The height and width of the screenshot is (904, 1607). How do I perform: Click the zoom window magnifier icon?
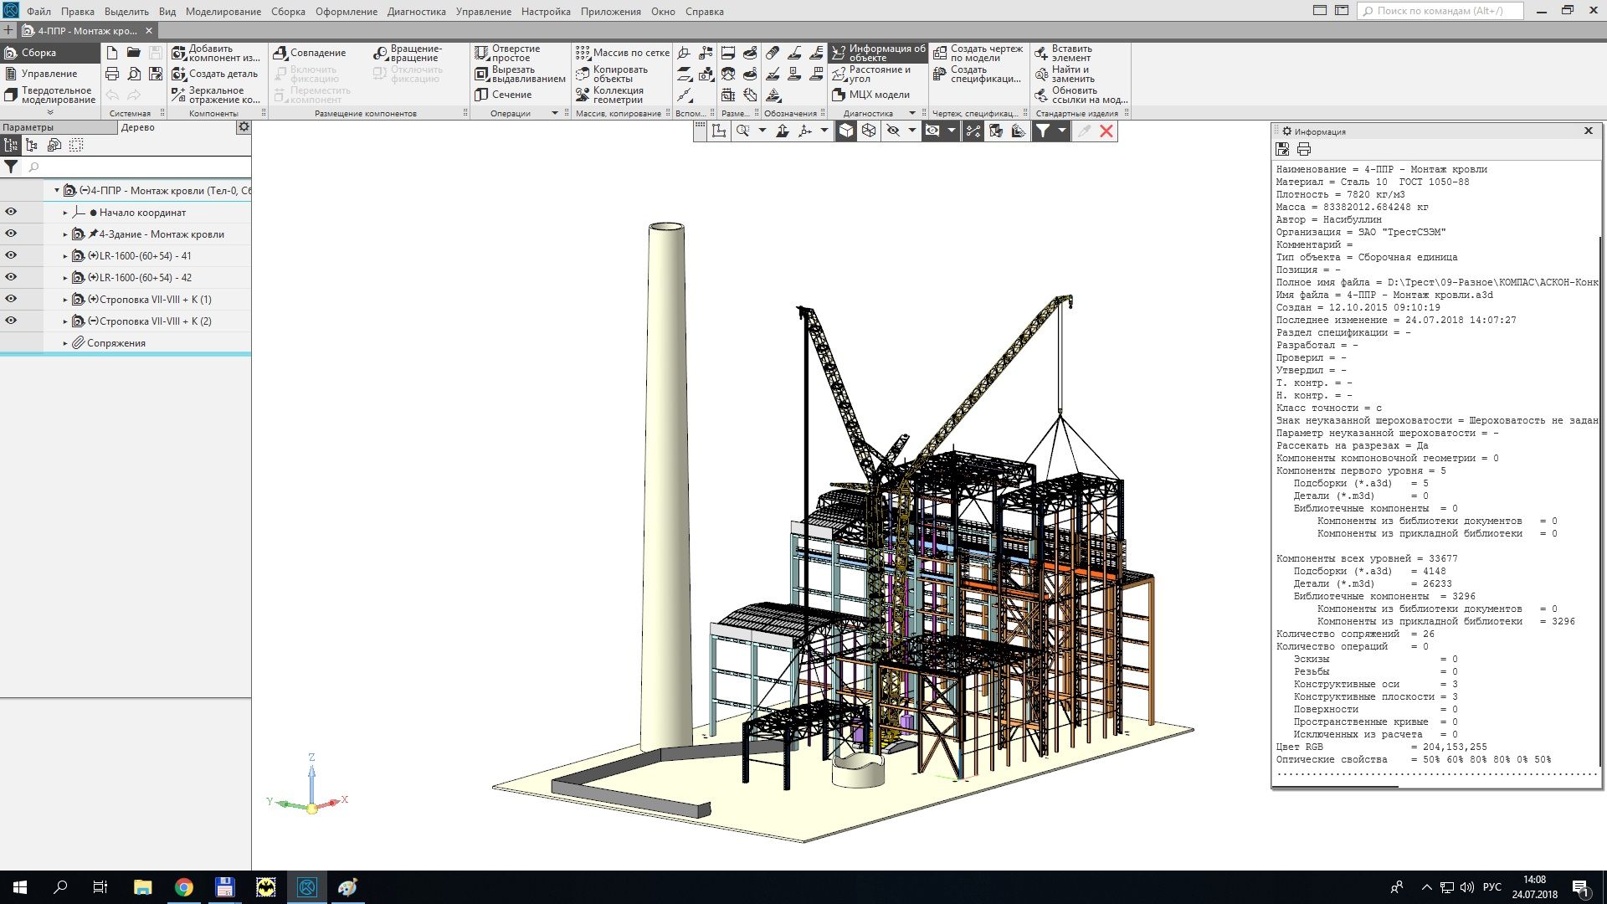tap(742, 131)
